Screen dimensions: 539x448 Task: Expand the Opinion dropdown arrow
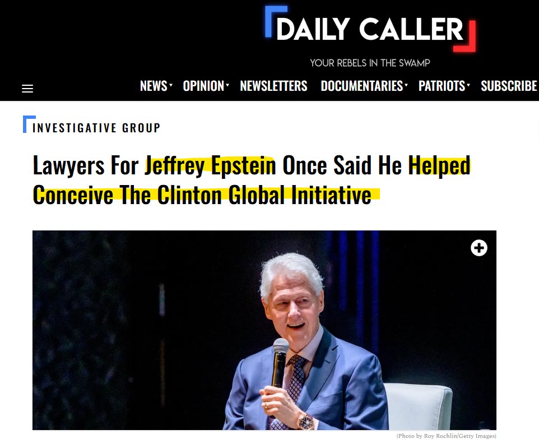pyautogui.click(x=227, y=85)
